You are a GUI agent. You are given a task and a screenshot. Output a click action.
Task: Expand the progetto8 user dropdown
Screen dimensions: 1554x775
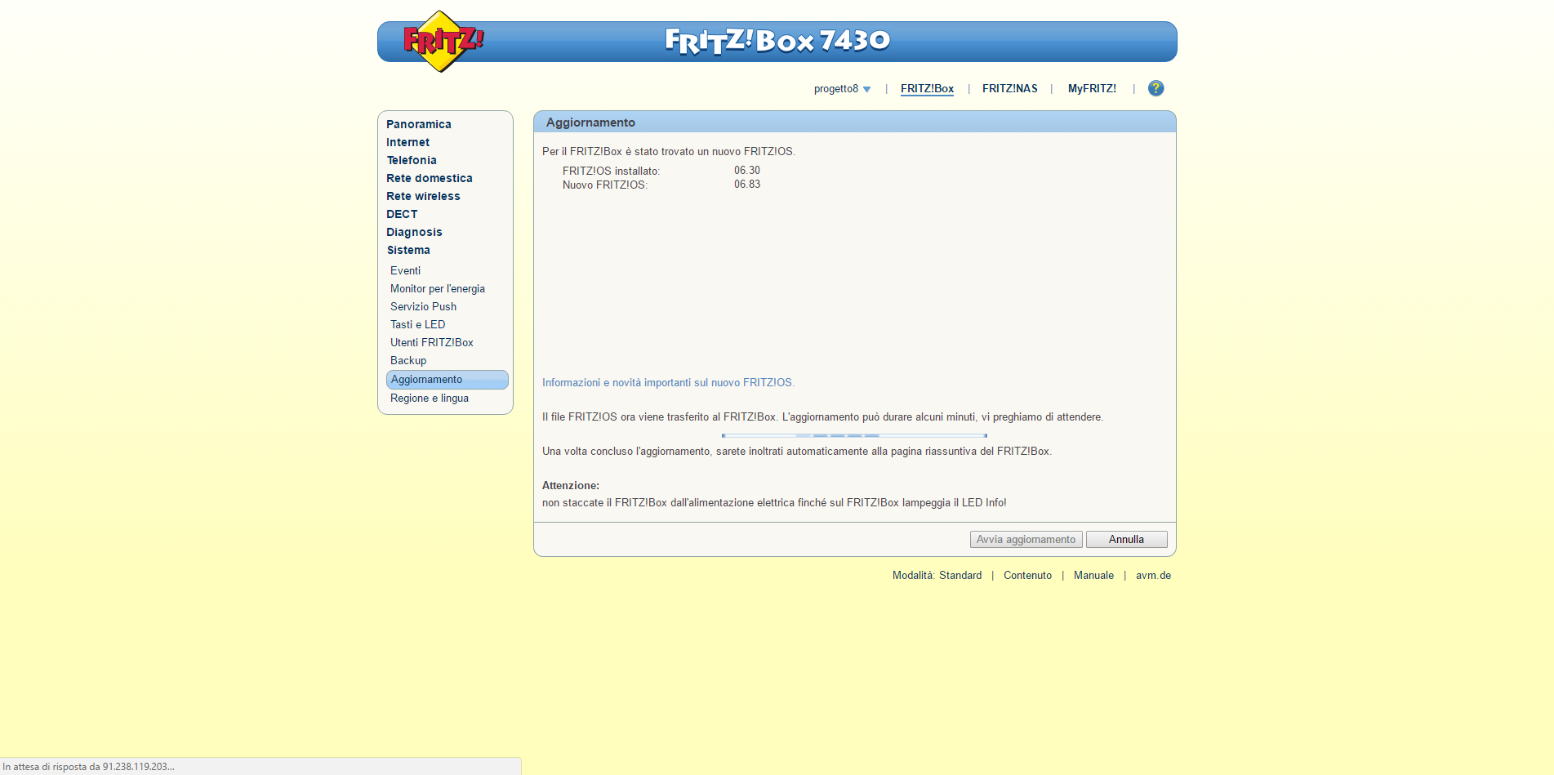842,89
